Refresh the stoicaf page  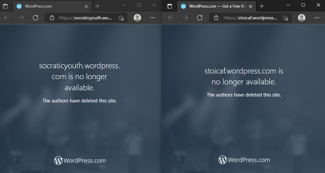[200, 18]
